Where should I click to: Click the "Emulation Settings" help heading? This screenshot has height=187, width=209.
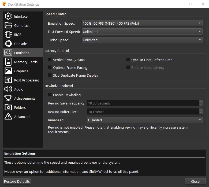[20, 153]
